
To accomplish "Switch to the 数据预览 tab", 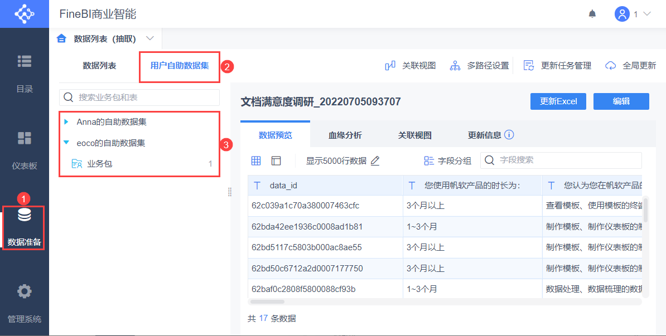I will 275,135.
